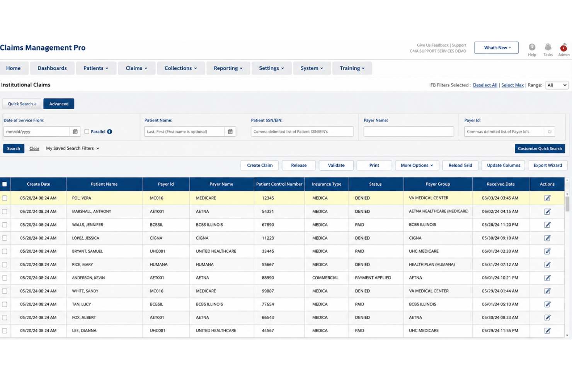Go to the Home tab
This screenshot has width=572, height=381.
(x=14, y=68)
